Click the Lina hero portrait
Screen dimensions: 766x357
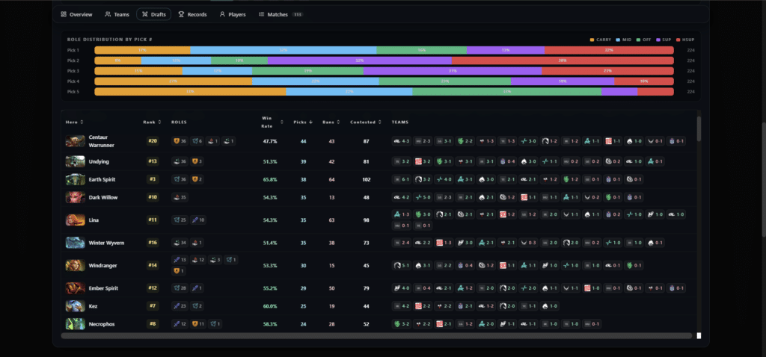point(76,220)
